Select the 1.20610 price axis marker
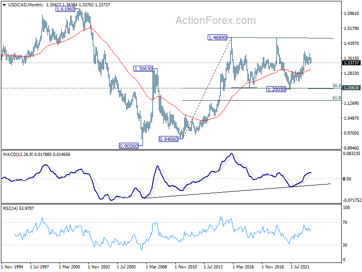The height and width of the screenshot is (272, 362). coord(351,87)
